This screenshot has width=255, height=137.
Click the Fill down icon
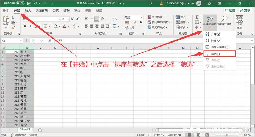pos(197,22)
